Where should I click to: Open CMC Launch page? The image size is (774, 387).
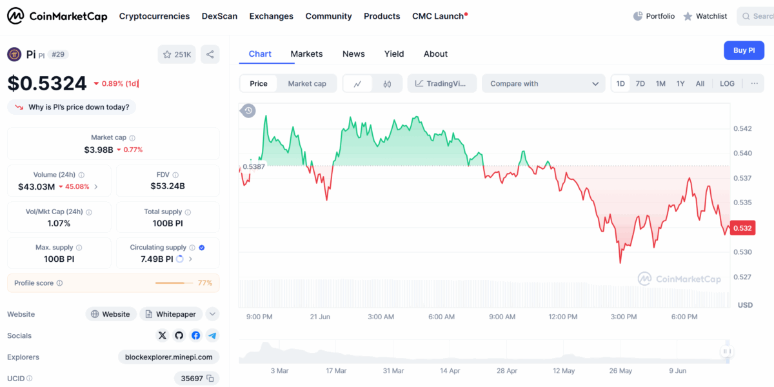coord(440,16)
